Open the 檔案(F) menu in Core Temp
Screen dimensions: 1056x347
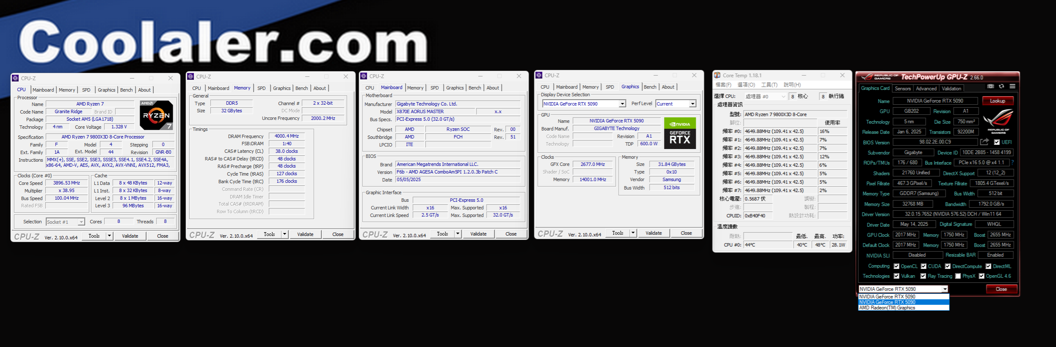(x=723, y=85)
